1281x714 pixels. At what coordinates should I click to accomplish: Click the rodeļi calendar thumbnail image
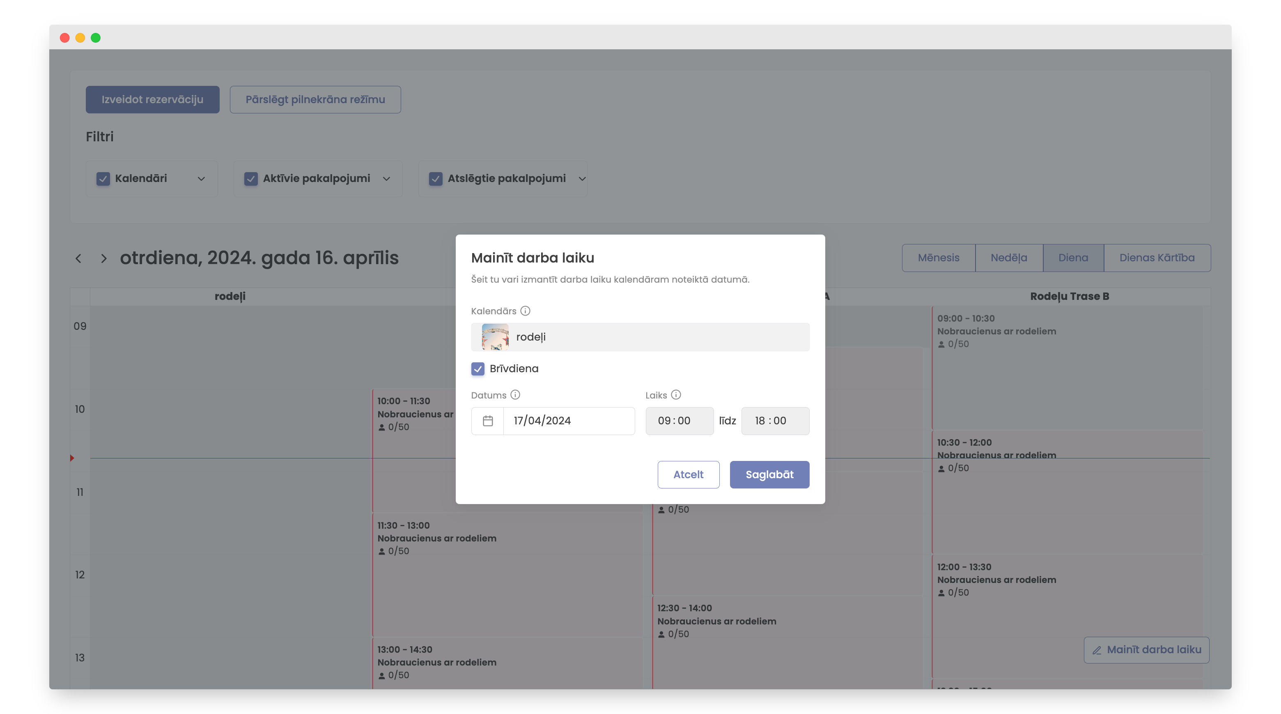495,337
